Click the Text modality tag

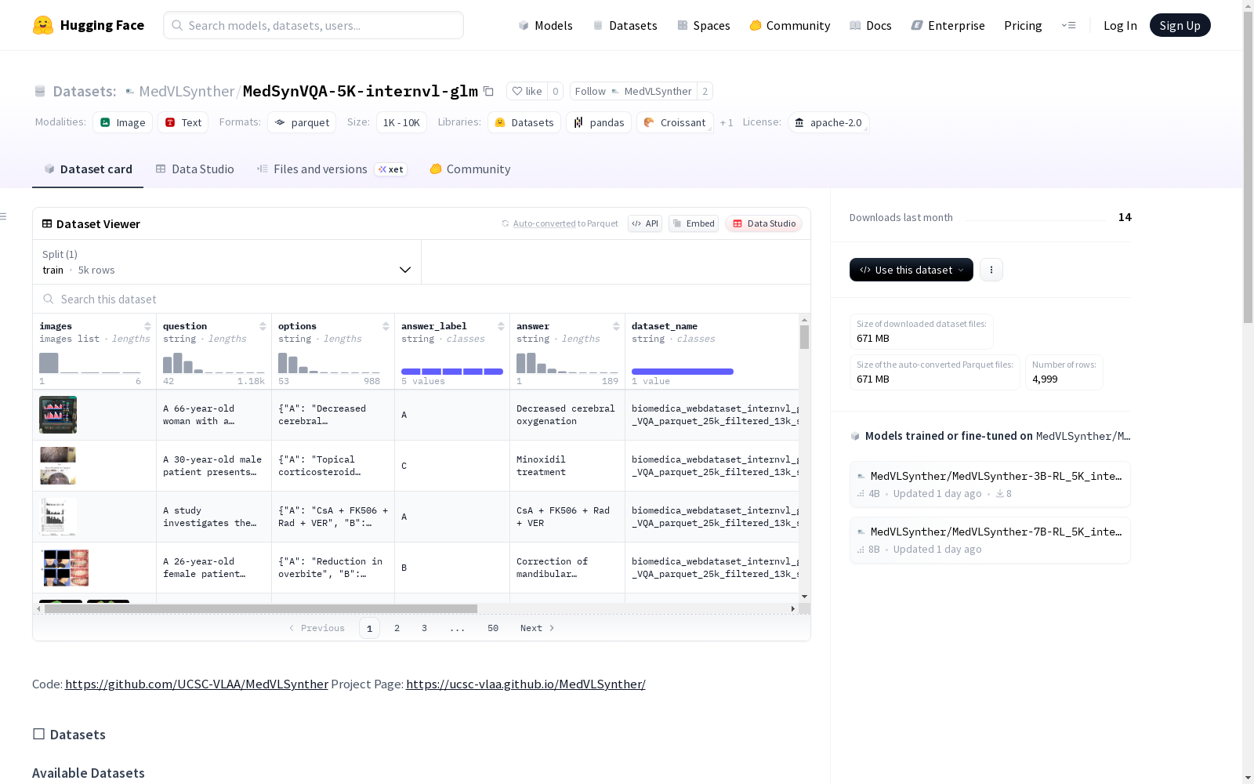[183, 122]
